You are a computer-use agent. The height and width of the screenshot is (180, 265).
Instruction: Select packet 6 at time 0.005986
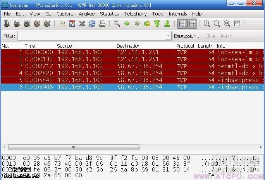(x=132, y=87)
